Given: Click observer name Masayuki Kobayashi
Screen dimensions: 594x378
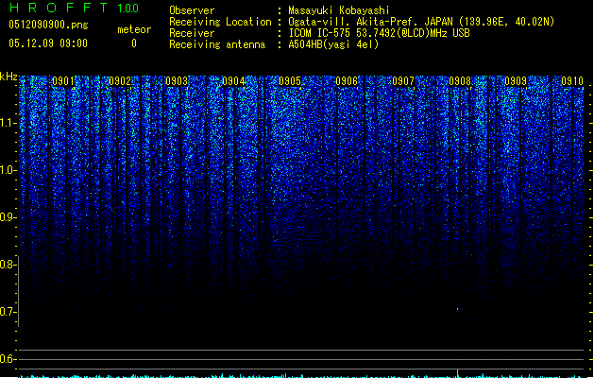Looking at the screenshot, I should click(339, 10).
